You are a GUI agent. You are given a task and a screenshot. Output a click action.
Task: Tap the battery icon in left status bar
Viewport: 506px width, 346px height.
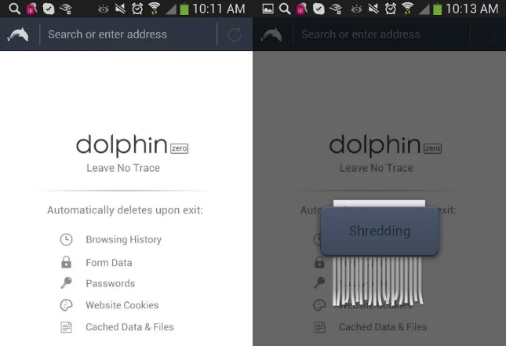(x=184, y=9)
